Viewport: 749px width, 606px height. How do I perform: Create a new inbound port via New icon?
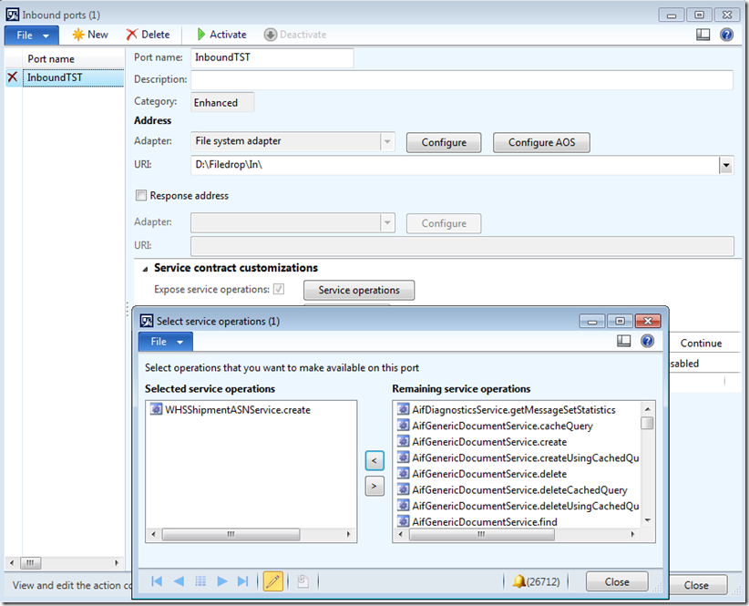pos(89,34)
